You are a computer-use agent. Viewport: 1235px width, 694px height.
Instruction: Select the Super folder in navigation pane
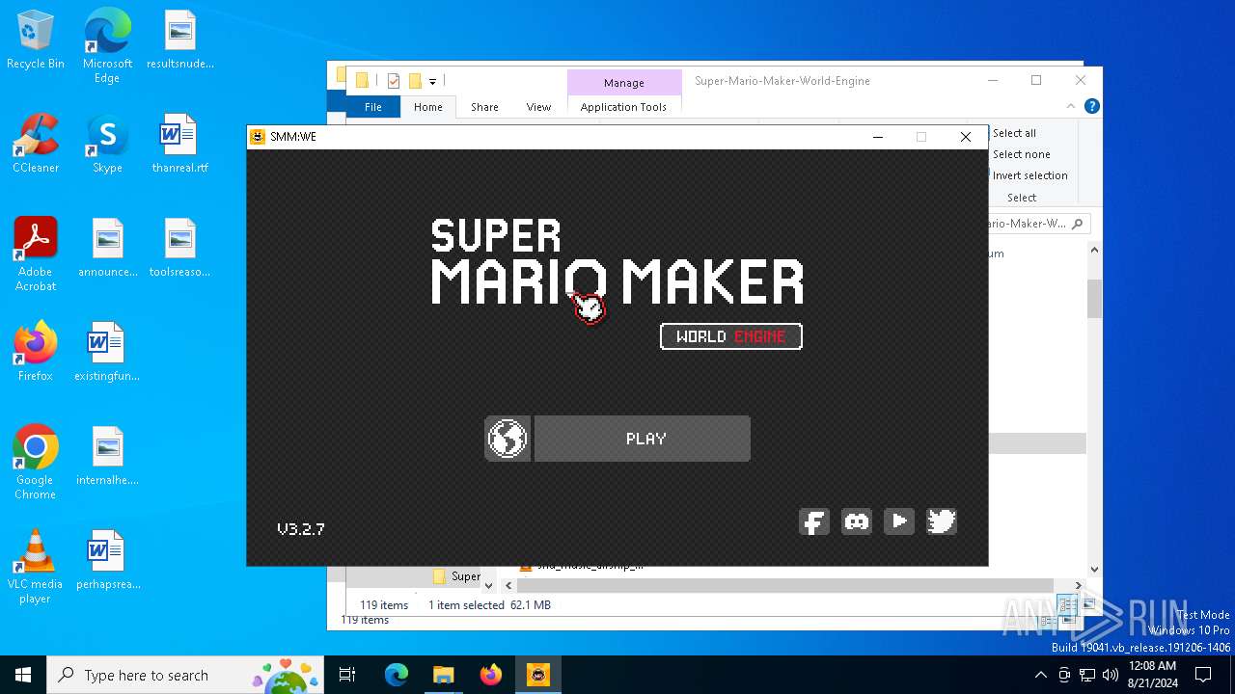[x=456, y=576]
